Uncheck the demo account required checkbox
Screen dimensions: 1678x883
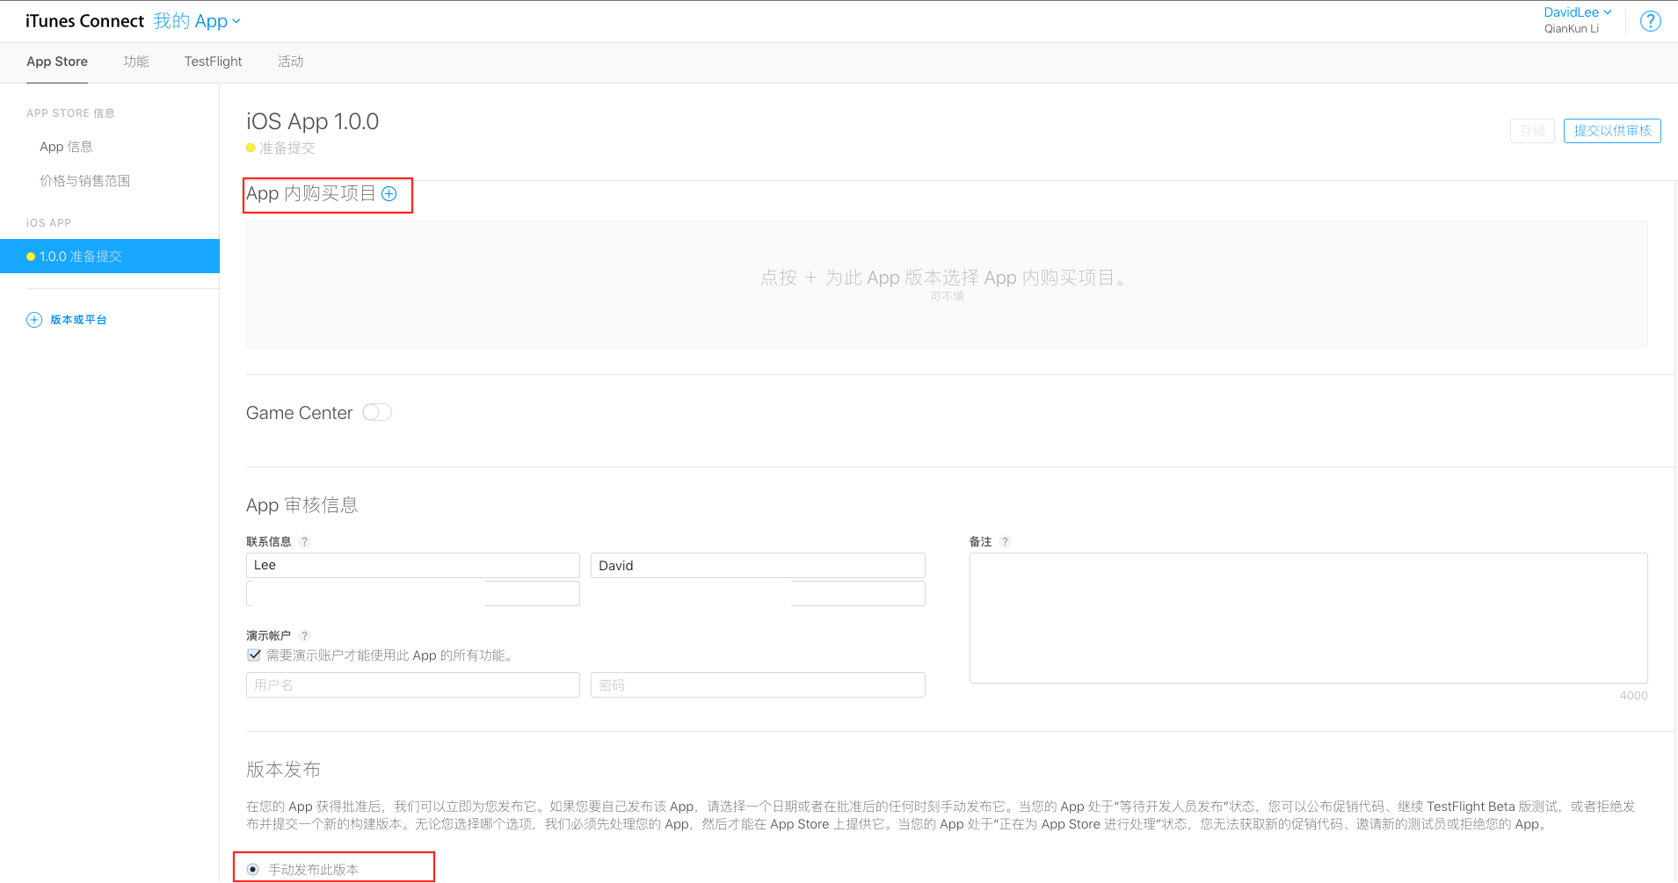point(254,655)
